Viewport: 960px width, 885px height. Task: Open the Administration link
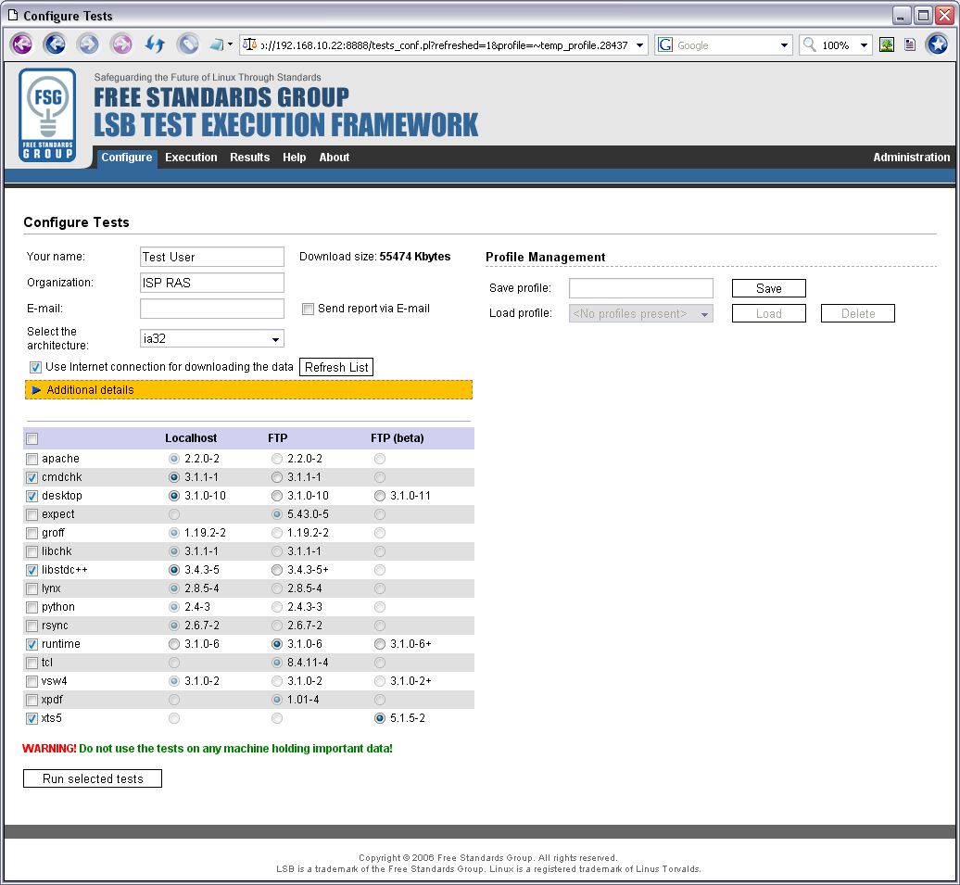point(912,158)
